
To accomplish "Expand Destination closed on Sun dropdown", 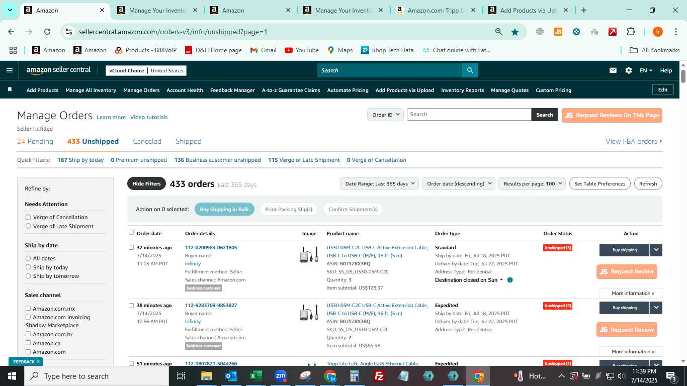I will click(469, 280).
